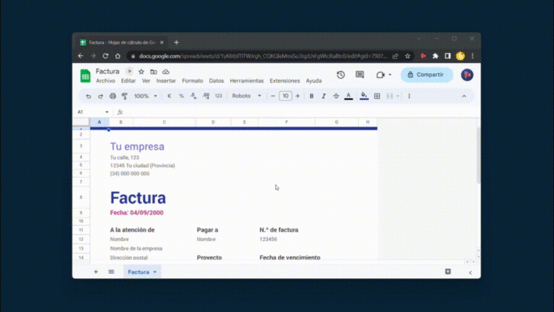Show side panel with bottom chevron
Viewport: 554px width, 312px height.
[470, 272]
